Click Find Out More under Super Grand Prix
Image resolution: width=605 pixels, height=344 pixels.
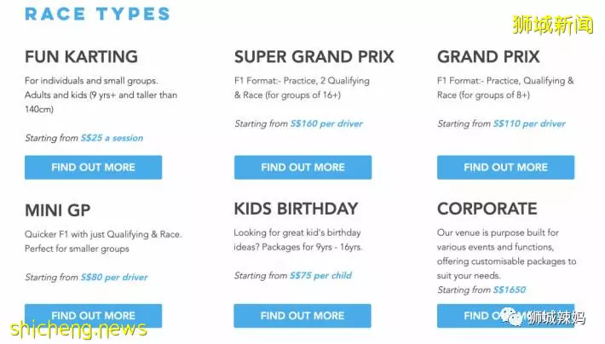pos(302,168)
